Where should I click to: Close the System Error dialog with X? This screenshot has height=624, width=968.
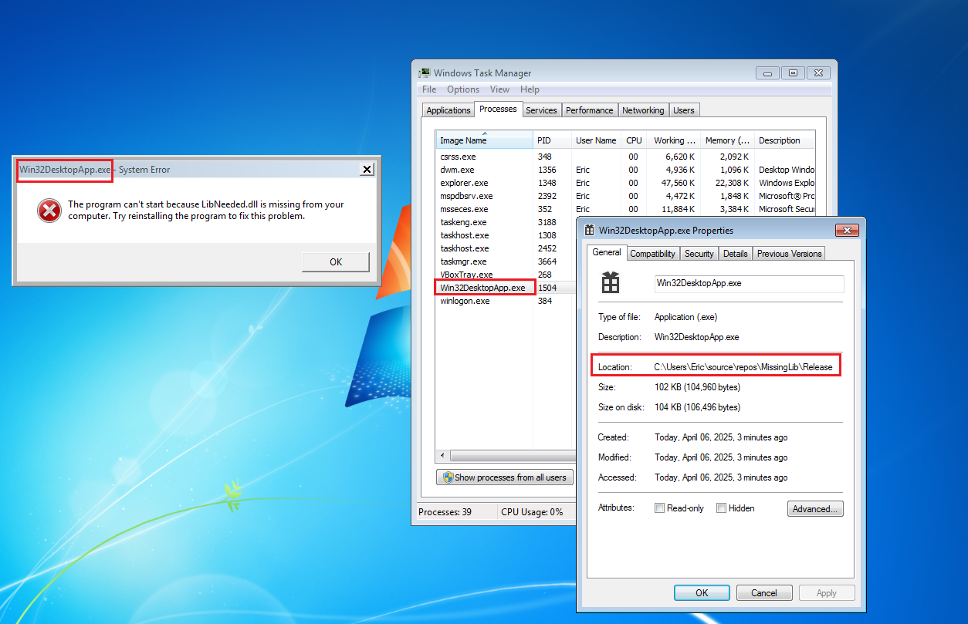click(x=367, y=170)
